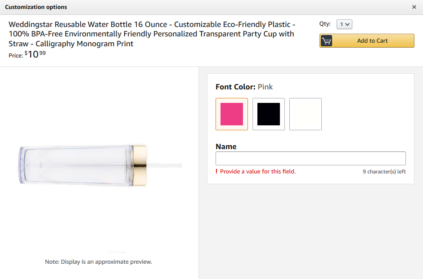The height and width of the screenshot is (279, 423).
Task: Click the clear water bottle preview image
Action: point(76,165)
